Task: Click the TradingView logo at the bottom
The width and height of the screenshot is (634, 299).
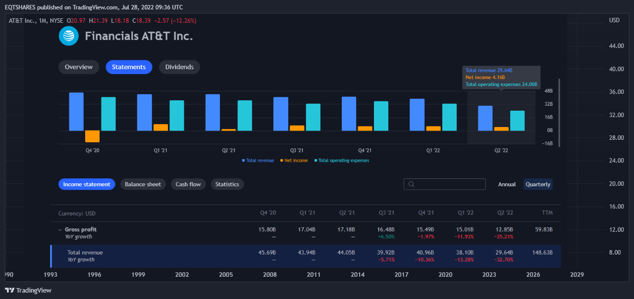Action: click(x=28, y=290)
